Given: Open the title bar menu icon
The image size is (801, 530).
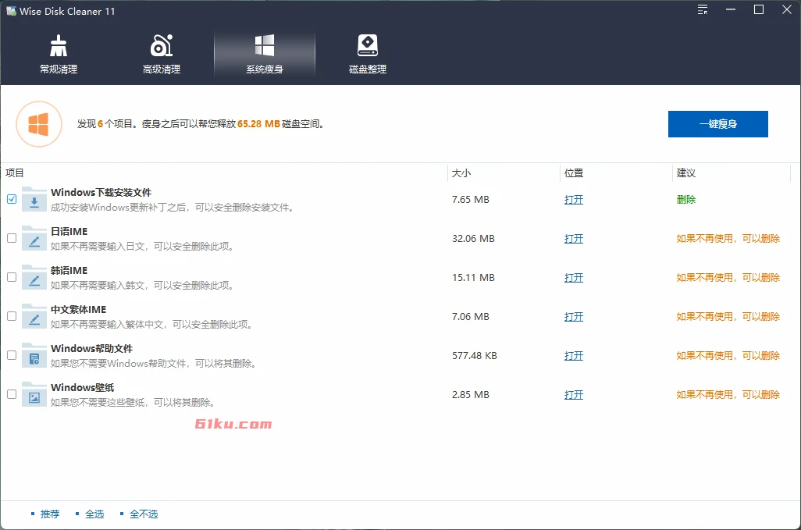Looking at the screenshot, I should [x=703, y=9].
